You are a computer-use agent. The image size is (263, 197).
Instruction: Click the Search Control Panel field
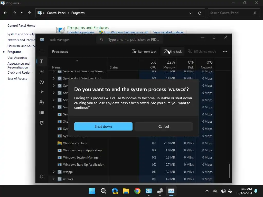pyautogui.click(x=234, y=13)
